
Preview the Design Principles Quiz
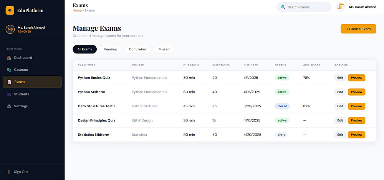tap(357, 120)
